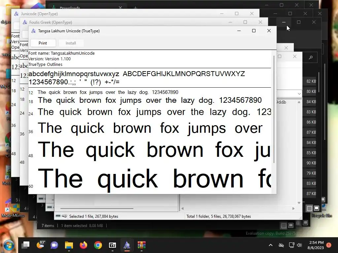Click the 'Selected 1 file, 267,884 bytes' status text
This screenshot has height=253, width=338.
coord(94,216)
